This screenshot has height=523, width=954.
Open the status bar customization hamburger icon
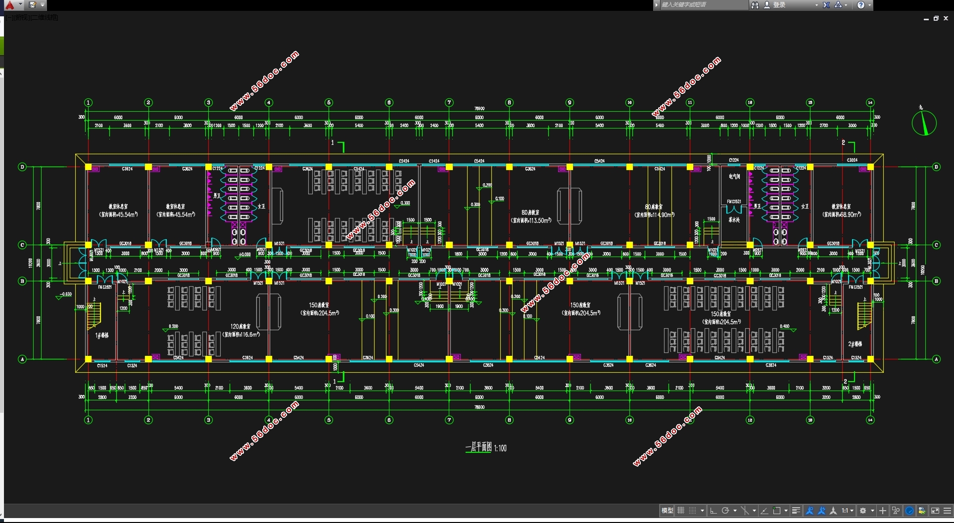[948, 511]
